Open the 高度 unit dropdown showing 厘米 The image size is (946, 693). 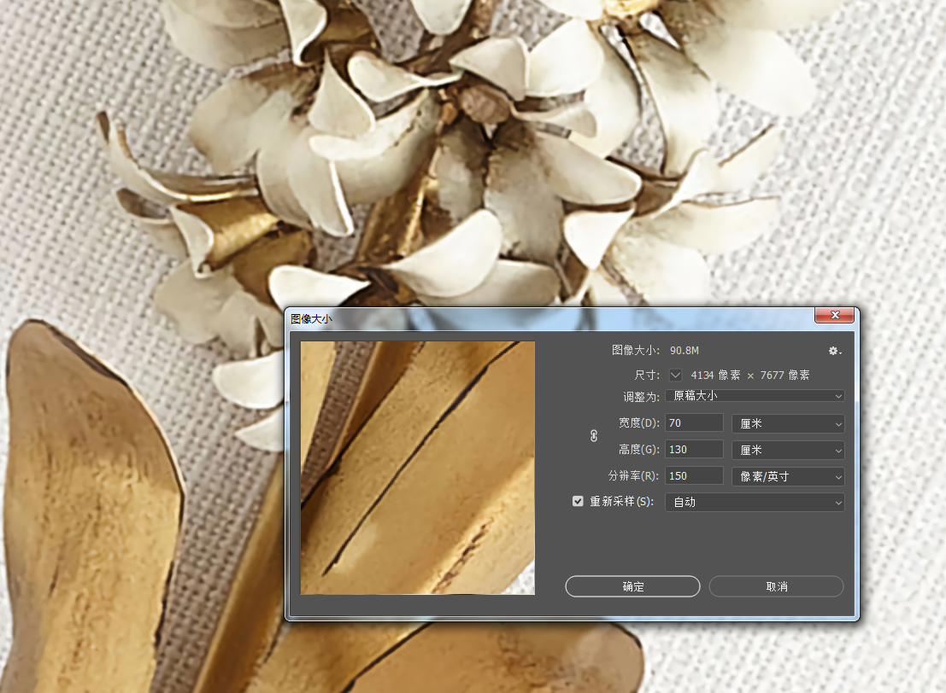point(788,450)
